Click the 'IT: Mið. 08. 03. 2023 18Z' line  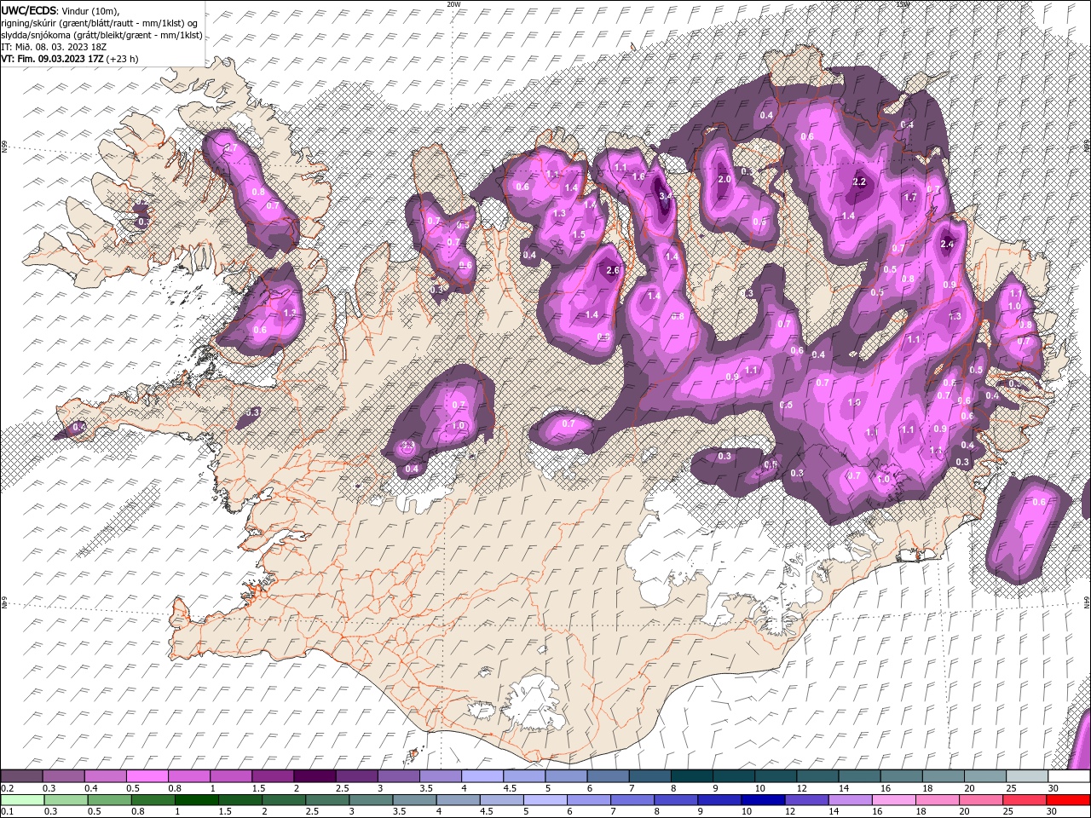pos(52,47)
